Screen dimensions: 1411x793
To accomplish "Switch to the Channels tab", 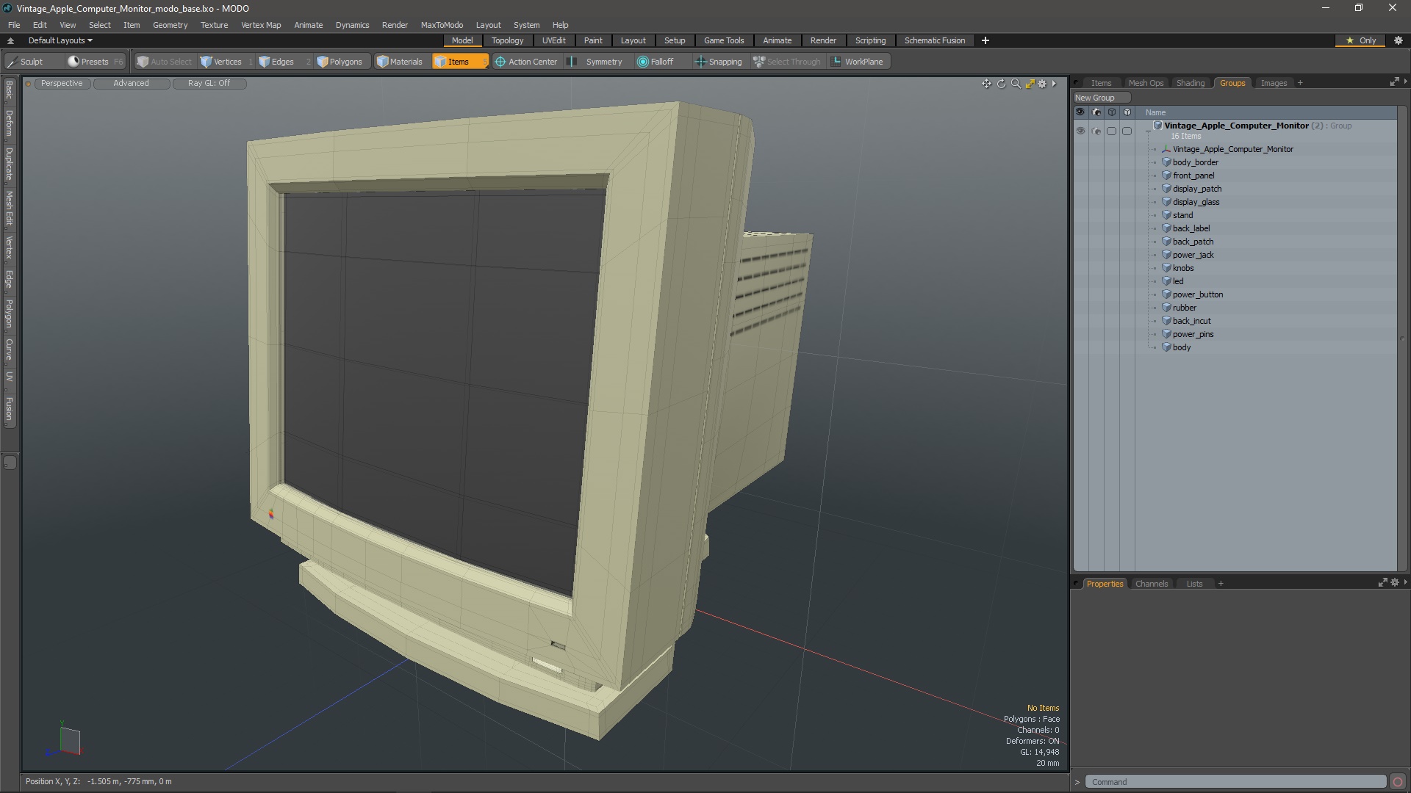I will point(1151,584).
